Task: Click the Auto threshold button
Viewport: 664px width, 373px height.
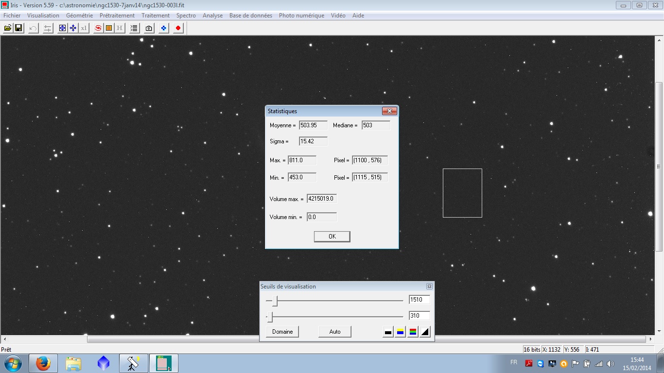Action: [335, 332]
